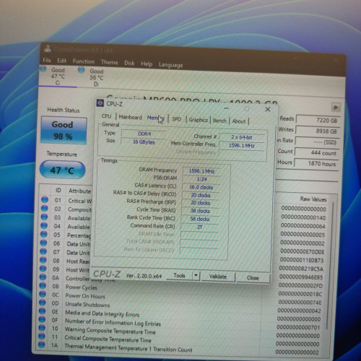The image size is (361, 361).
Task: Switch to the Graphics tab
Action: click(198, 120)
